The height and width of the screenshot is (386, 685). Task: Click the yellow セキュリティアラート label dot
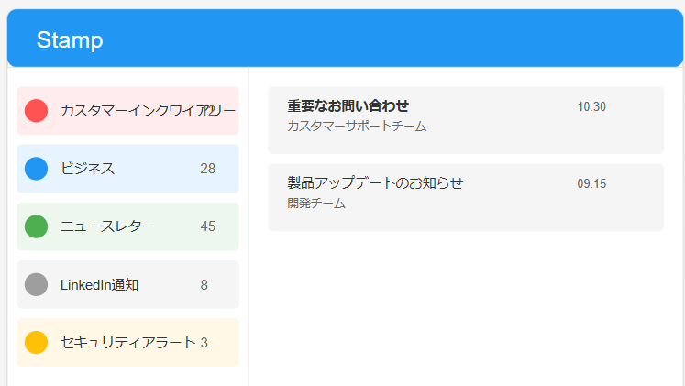tap(36, 343)
